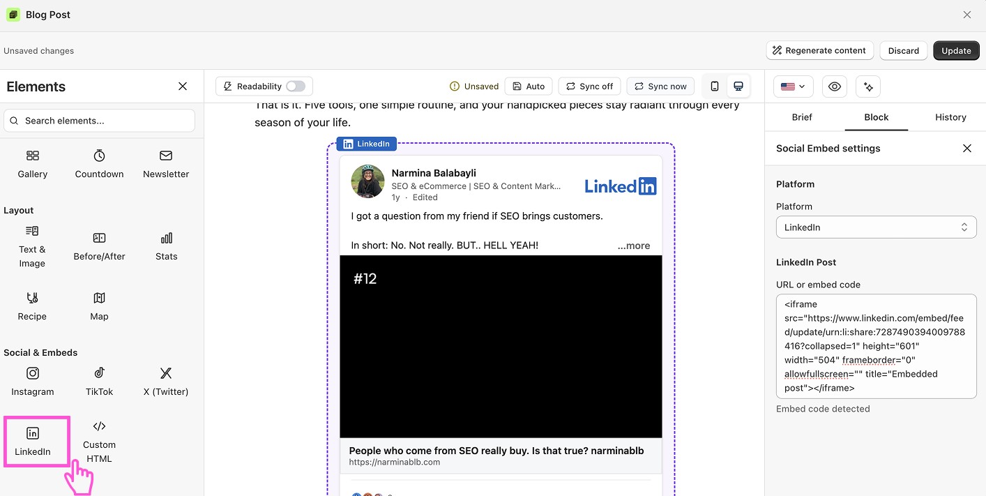Click the Update button

tap(956, 50)
